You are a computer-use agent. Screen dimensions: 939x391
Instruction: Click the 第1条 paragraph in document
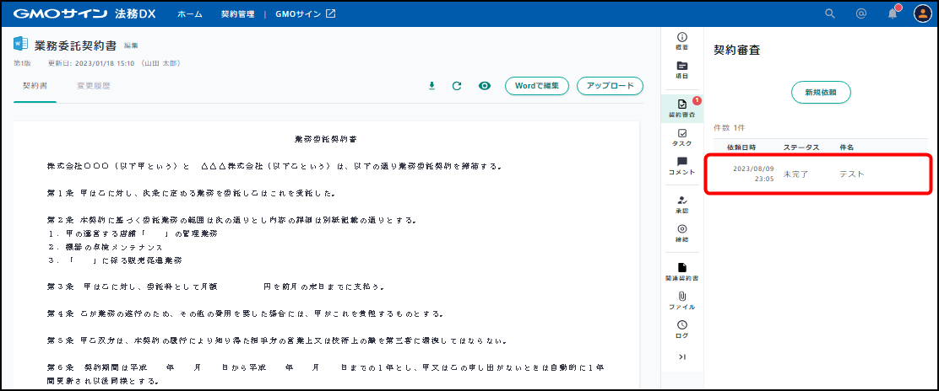pyautogui.click(x=191, y=194)
